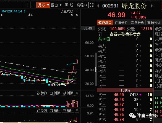Switch to 行情分析 tab
The width and height of the screenshot is (162, 123).
[x=121, y=23]
